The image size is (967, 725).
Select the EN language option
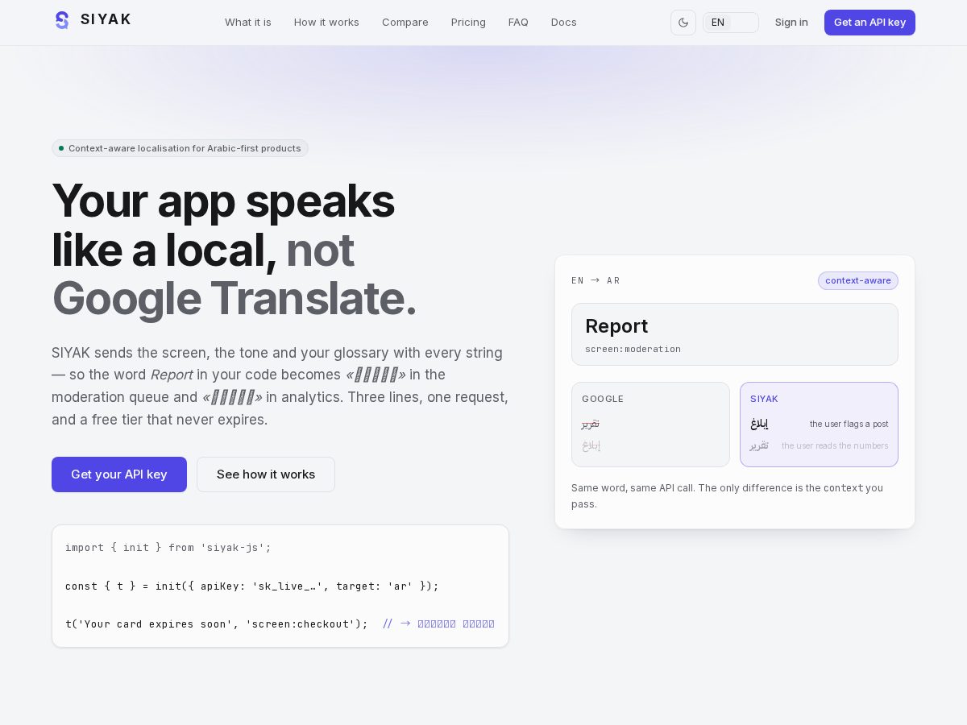(718, 23)
